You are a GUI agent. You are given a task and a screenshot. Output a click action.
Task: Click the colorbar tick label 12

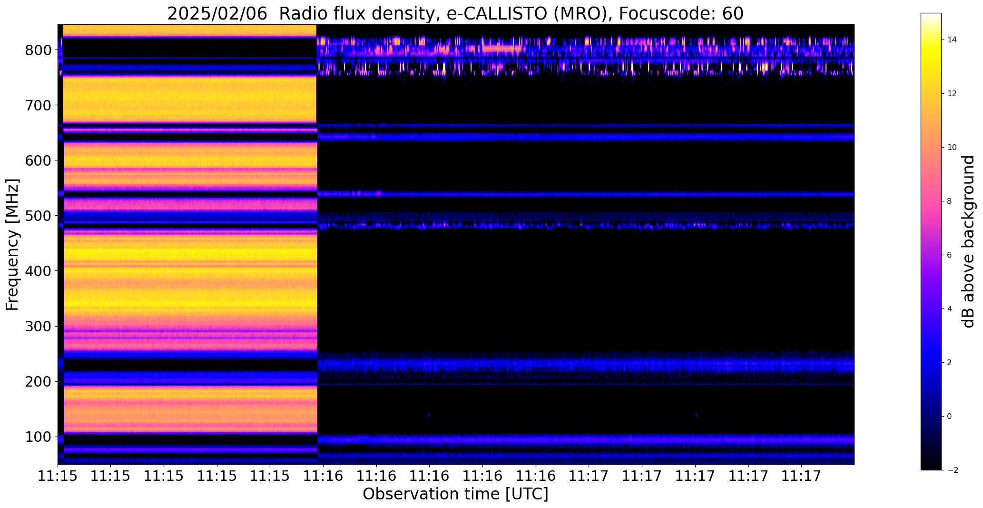tap(952, 93)
